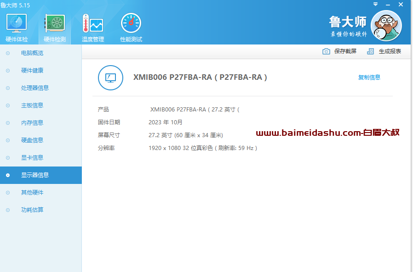Open the 硬件体检 hardware checkup icon
This screenshot has width=413, height=272.
coord(17,28)
